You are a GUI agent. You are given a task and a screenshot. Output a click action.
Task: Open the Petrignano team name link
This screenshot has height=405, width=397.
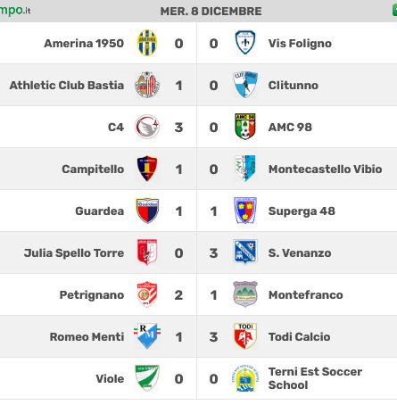tap(92, 295)
